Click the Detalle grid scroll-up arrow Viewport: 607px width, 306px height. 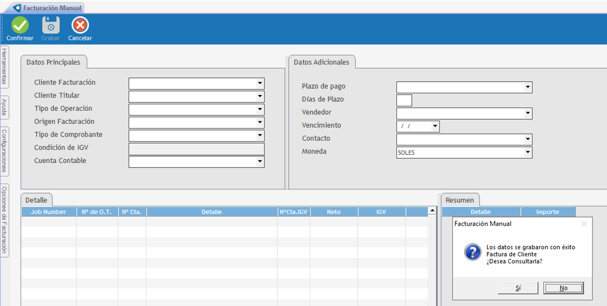pos(433,210)
